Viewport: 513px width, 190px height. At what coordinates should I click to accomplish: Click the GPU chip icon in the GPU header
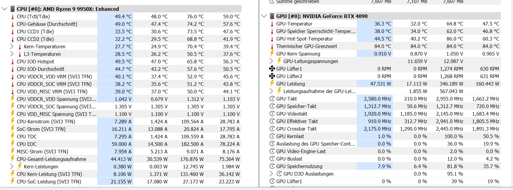coord(272,16)
